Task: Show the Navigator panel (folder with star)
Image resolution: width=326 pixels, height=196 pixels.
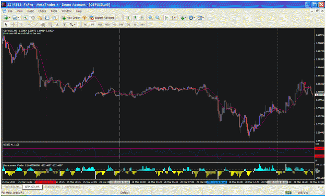Action: pos(40,18)
